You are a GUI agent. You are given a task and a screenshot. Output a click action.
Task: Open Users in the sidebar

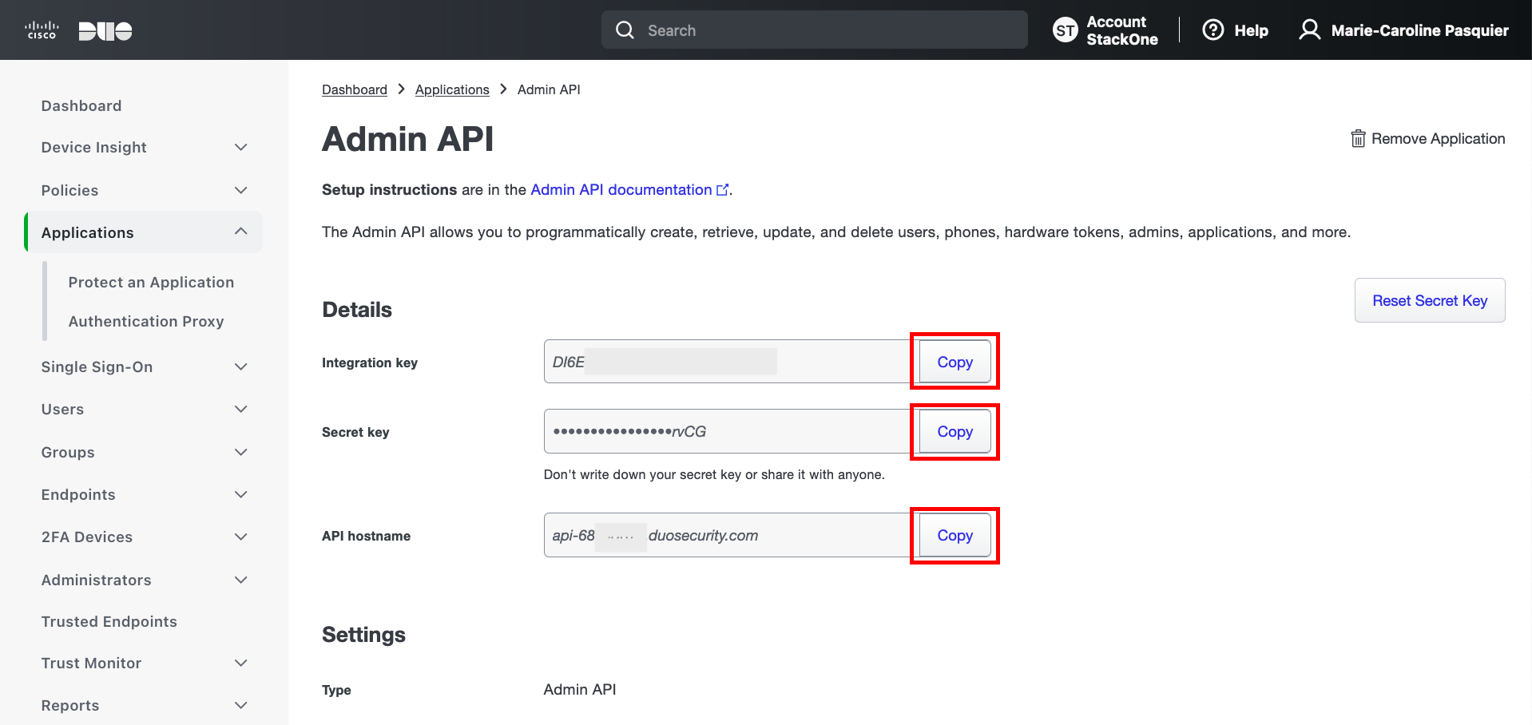coord(62,410)
